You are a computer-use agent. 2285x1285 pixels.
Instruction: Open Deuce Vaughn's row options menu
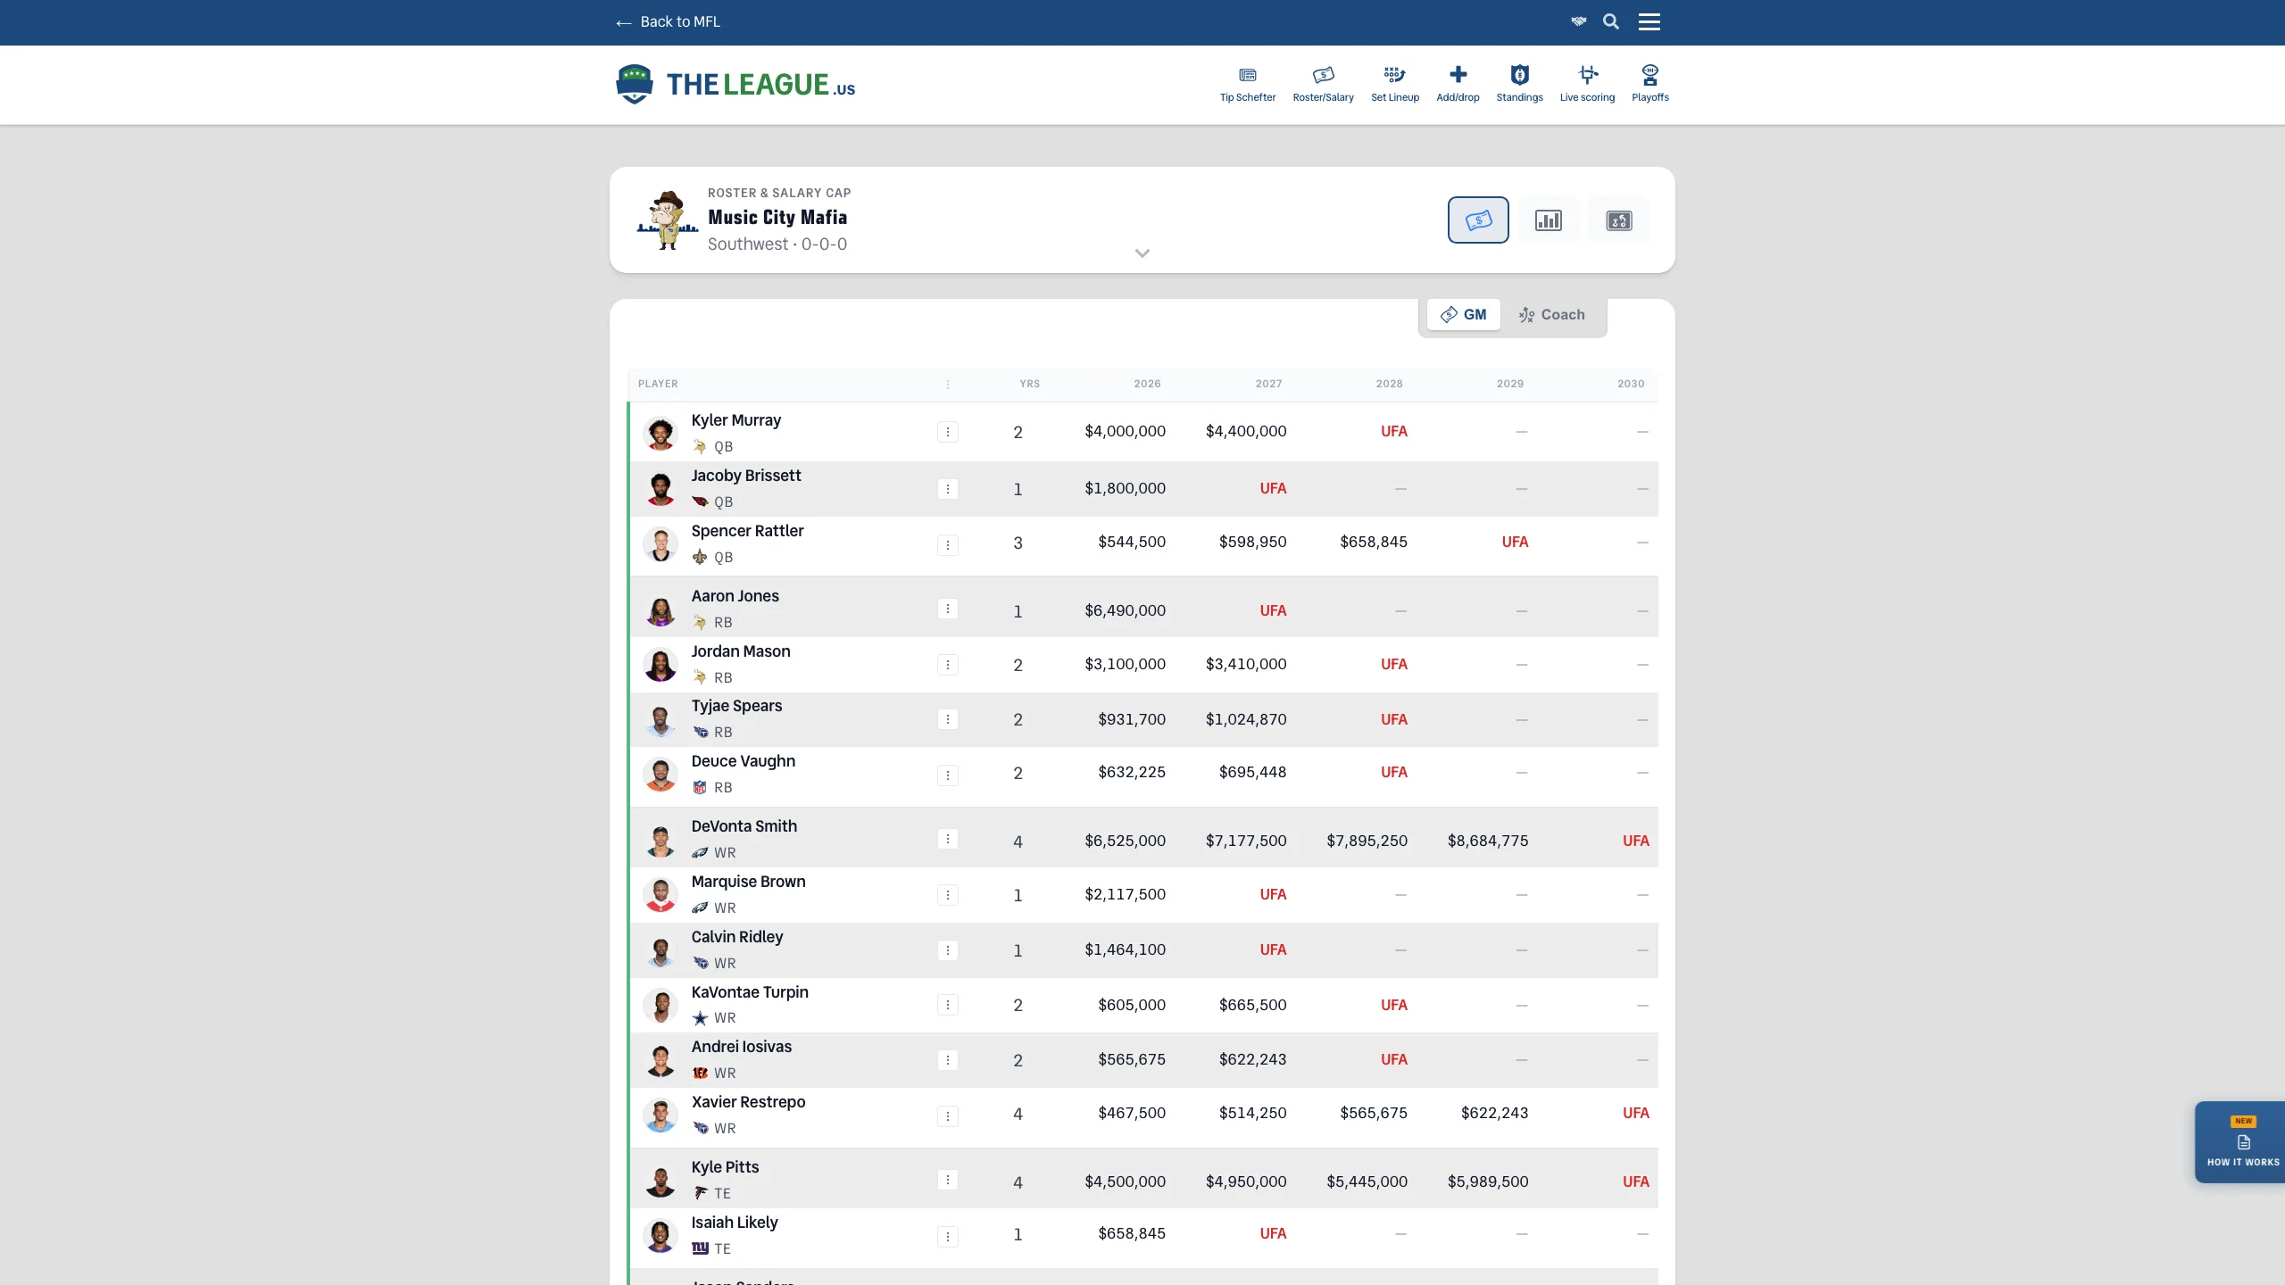(x=947, y=775)
